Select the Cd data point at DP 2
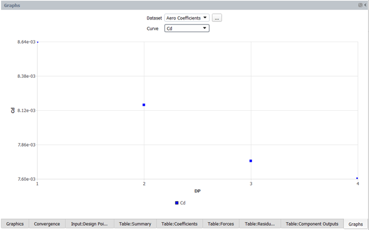The image size is (369, 230). point(144,105)
